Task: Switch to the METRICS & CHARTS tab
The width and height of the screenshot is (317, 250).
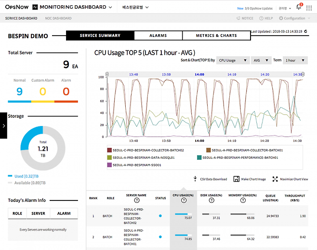Action: click(216, 36)
